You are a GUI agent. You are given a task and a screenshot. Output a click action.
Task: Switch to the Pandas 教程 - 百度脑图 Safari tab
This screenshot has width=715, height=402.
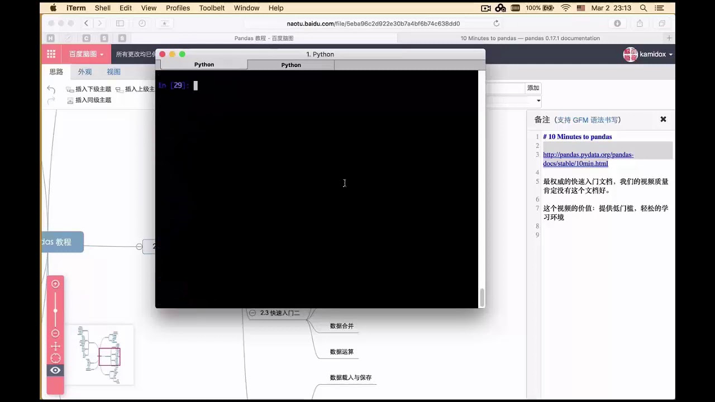coord(264,38)
